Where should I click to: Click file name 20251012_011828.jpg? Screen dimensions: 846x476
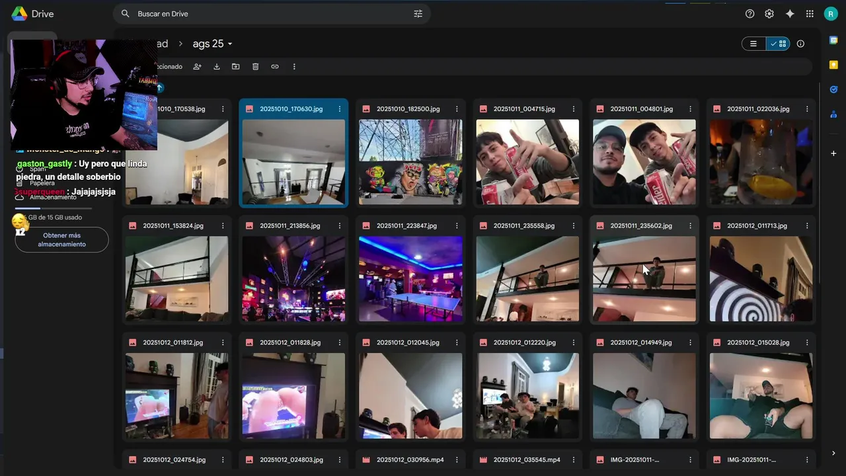tap(290, 343)
